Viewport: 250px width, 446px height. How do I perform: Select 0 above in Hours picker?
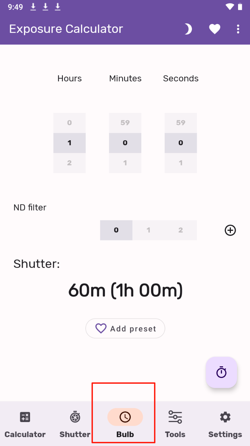point(69,123)
